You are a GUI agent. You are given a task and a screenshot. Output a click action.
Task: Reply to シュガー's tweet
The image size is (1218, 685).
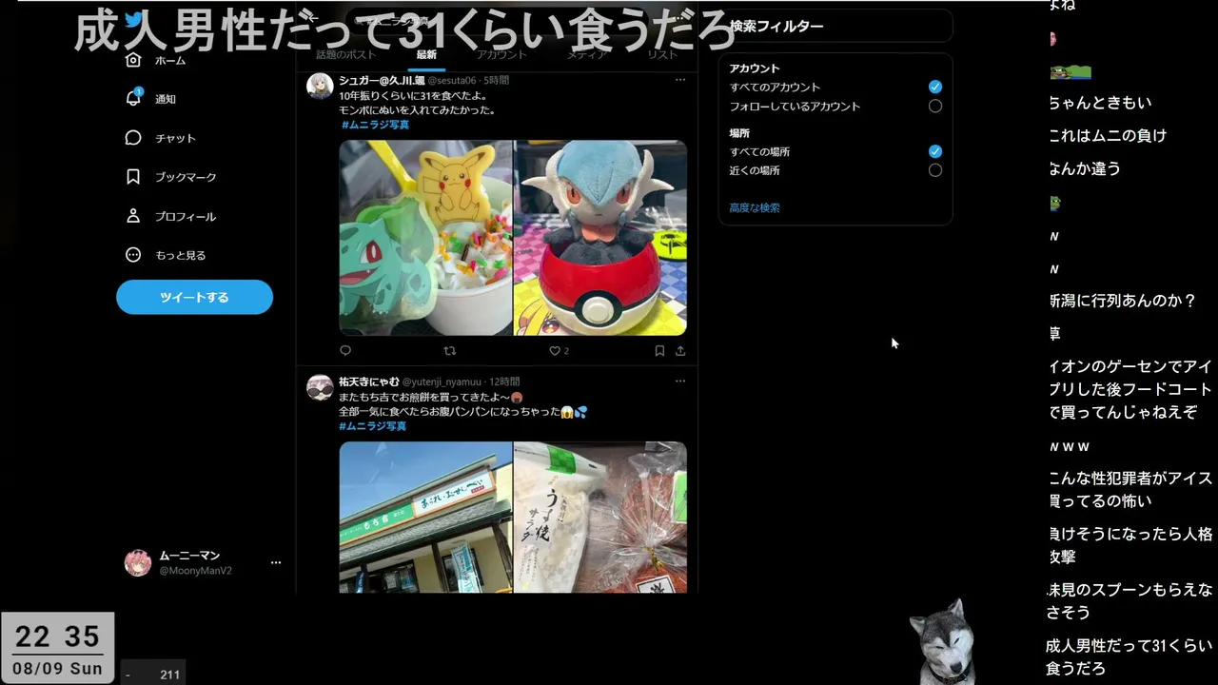(345, 351)
